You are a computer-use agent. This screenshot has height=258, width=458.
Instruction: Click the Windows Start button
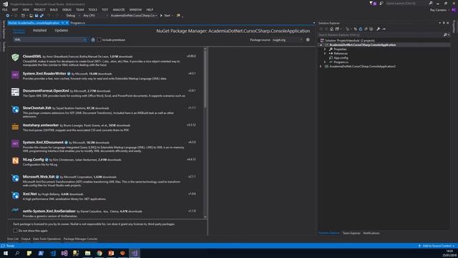click(6, 253)
